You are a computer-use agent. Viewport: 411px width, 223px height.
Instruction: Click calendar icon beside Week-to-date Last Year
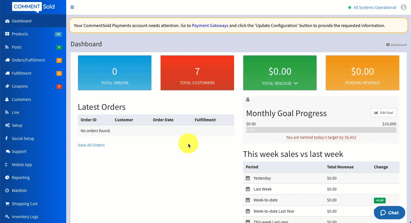point(248,211)
